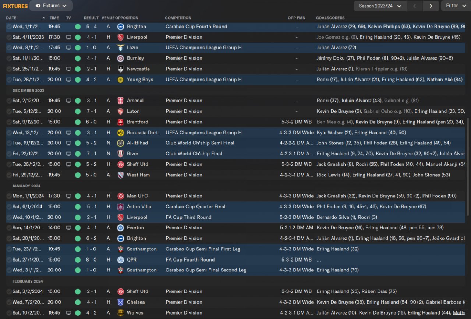Tick the check circle on the Chelsea row
Viewport: 471px width, 319px height.
click(x=9, y=302)
